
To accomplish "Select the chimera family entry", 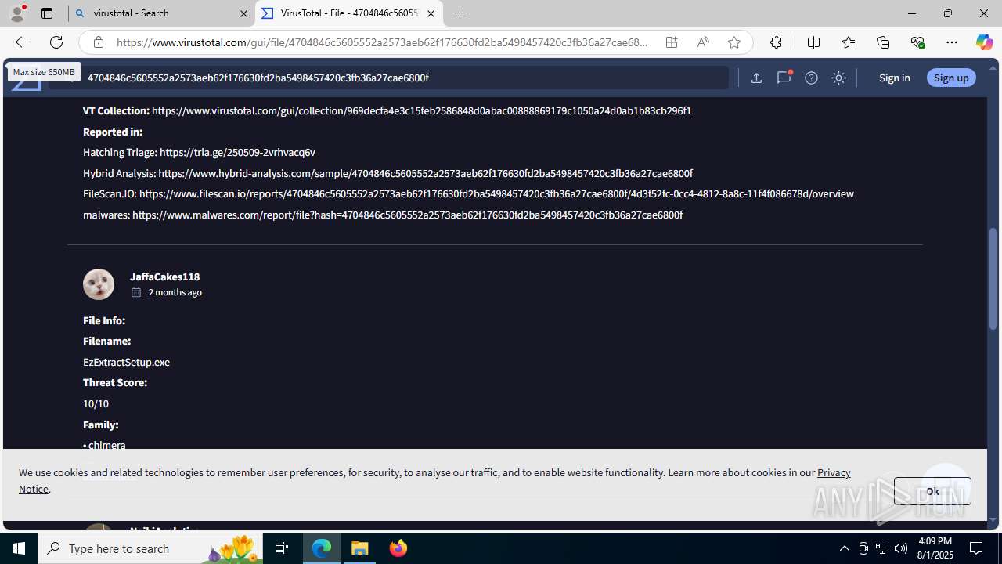I will coord(106,445).
